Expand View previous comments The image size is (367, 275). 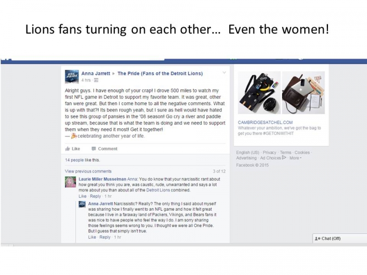88,171
